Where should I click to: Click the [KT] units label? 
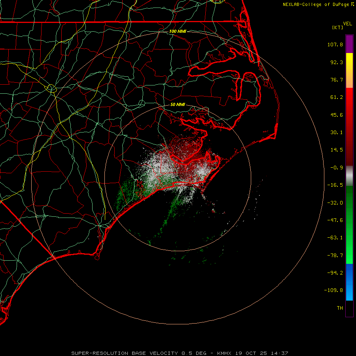tap(338, 27)
